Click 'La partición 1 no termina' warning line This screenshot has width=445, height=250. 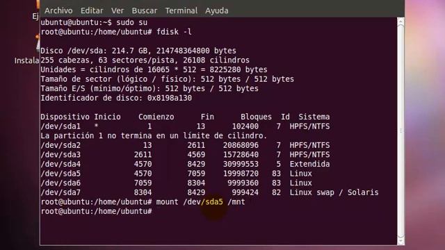coord(154,136)
